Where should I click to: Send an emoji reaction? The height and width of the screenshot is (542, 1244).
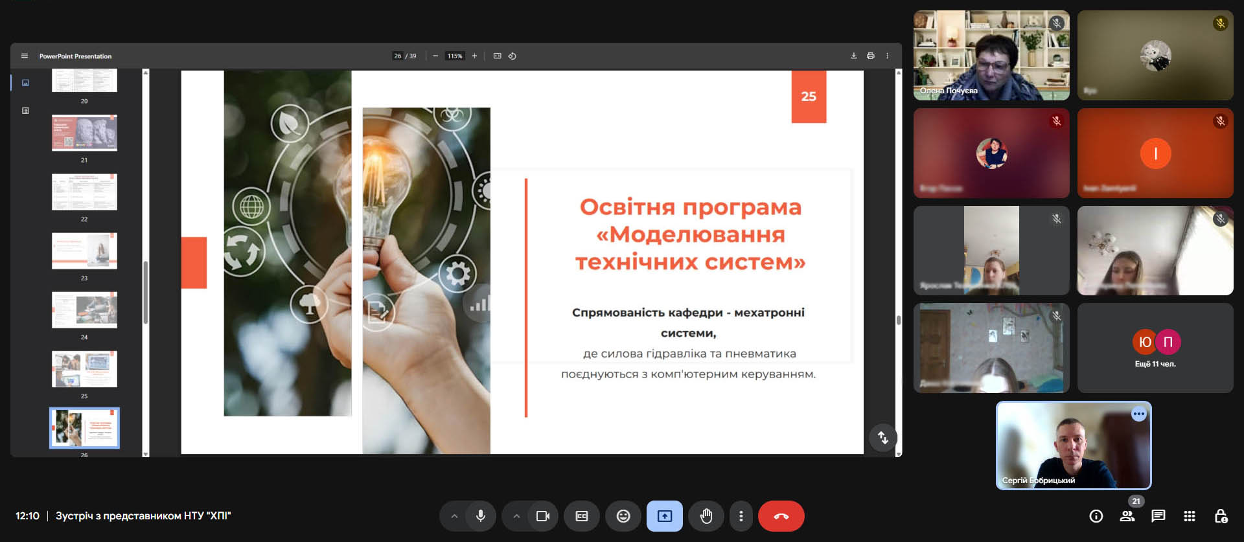pyautogui.click(x=623, y=516)
